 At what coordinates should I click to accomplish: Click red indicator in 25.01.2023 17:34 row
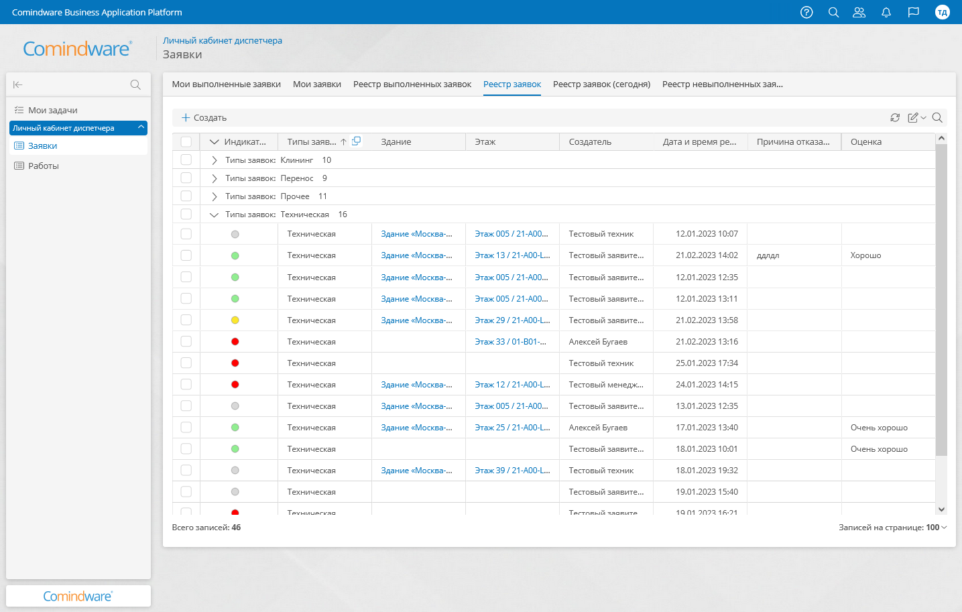pyautogui.click(x=235, y=363)
